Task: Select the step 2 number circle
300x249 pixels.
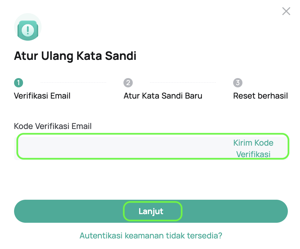Action: click(128, 83)
